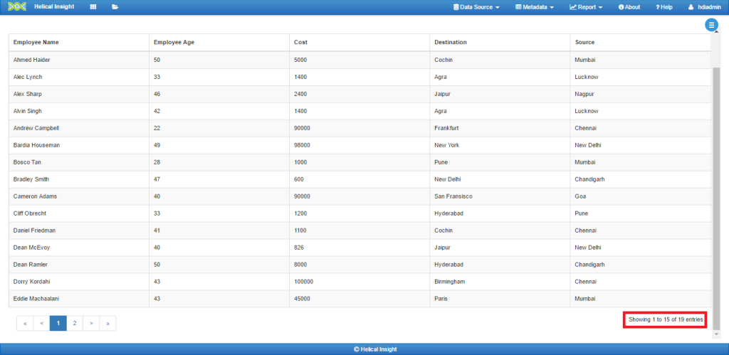Click the cost value 98000
Image resolution: width=729 pixels, height=355 pixels.
[302, 145]
